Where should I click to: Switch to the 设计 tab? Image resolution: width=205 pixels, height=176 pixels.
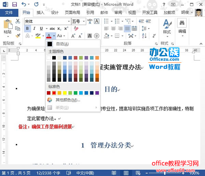pyautogui.click(x=55, y=13)
